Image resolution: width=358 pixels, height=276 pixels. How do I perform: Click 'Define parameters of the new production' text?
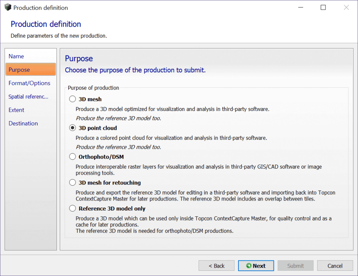59,36
